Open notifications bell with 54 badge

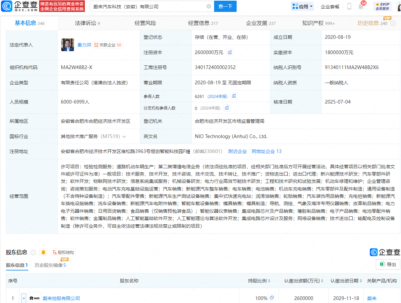(x=361, y=6)
